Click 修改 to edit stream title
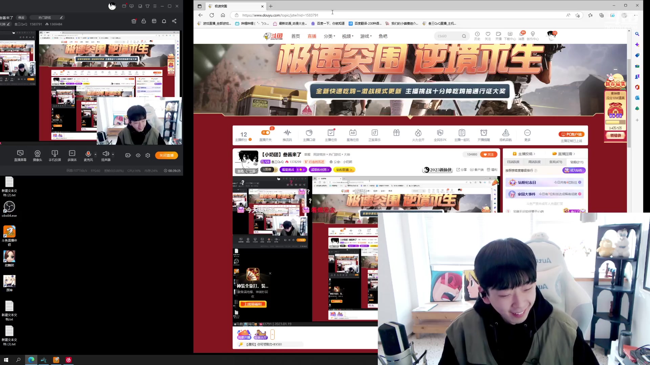This screenshot has width=650, height=365. (21, 18)
